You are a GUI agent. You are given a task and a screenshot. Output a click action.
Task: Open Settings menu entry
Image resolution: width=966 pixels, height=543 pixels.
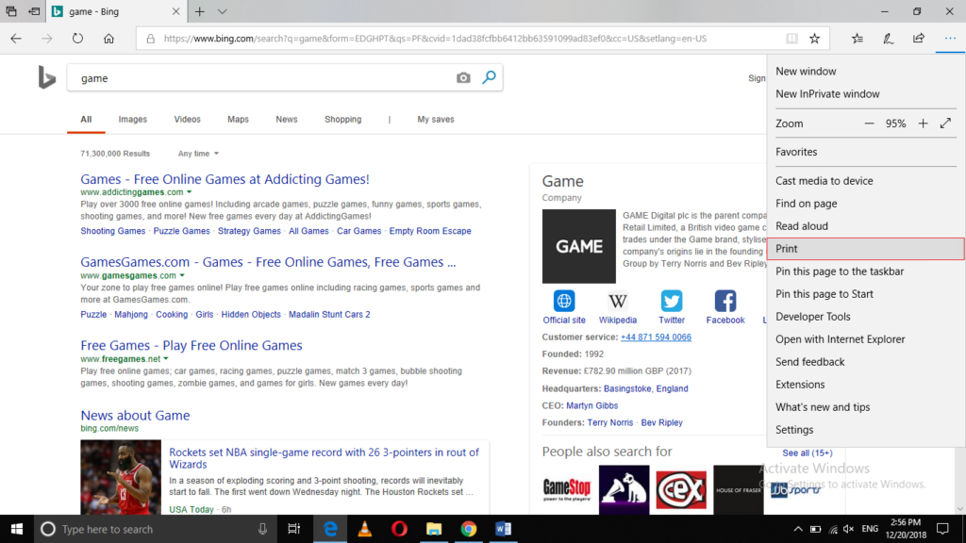(866, 430)
